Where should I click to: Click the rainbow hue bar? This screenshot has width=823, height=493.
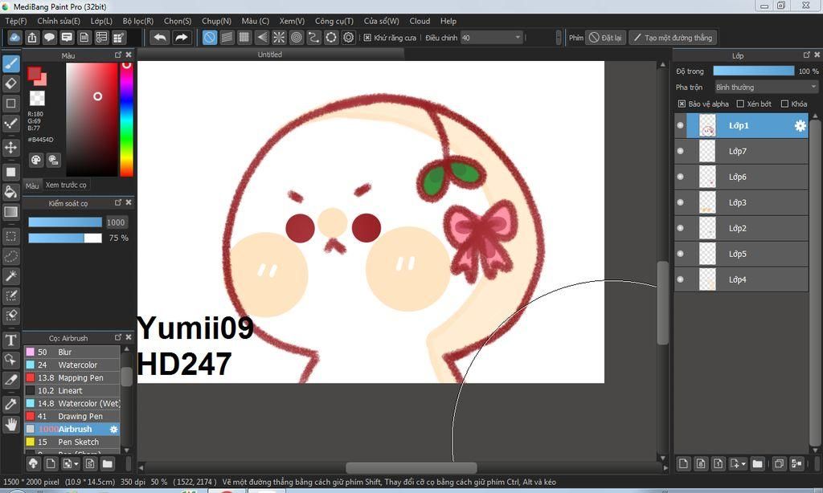click(x=126, y=120)
